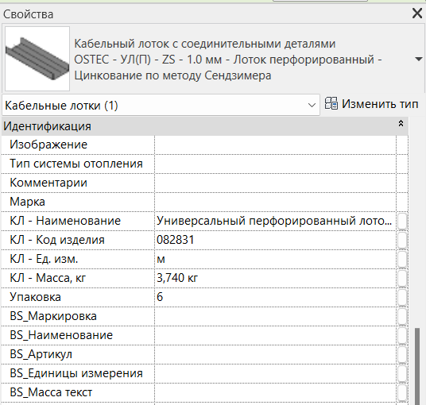Viewport: 426px width, 405px height.
Task: Select the КЛ - Ед. изм. parameter label
Action: [x=44, y=259]
